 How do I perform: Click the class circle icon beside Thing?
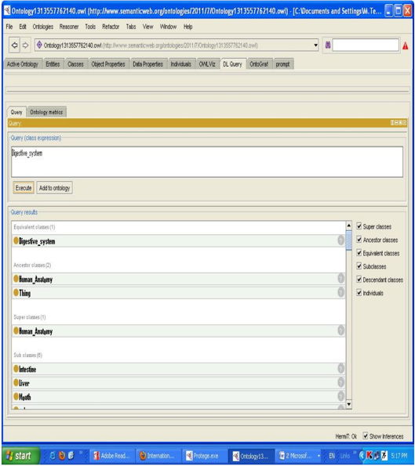(16, 292)
